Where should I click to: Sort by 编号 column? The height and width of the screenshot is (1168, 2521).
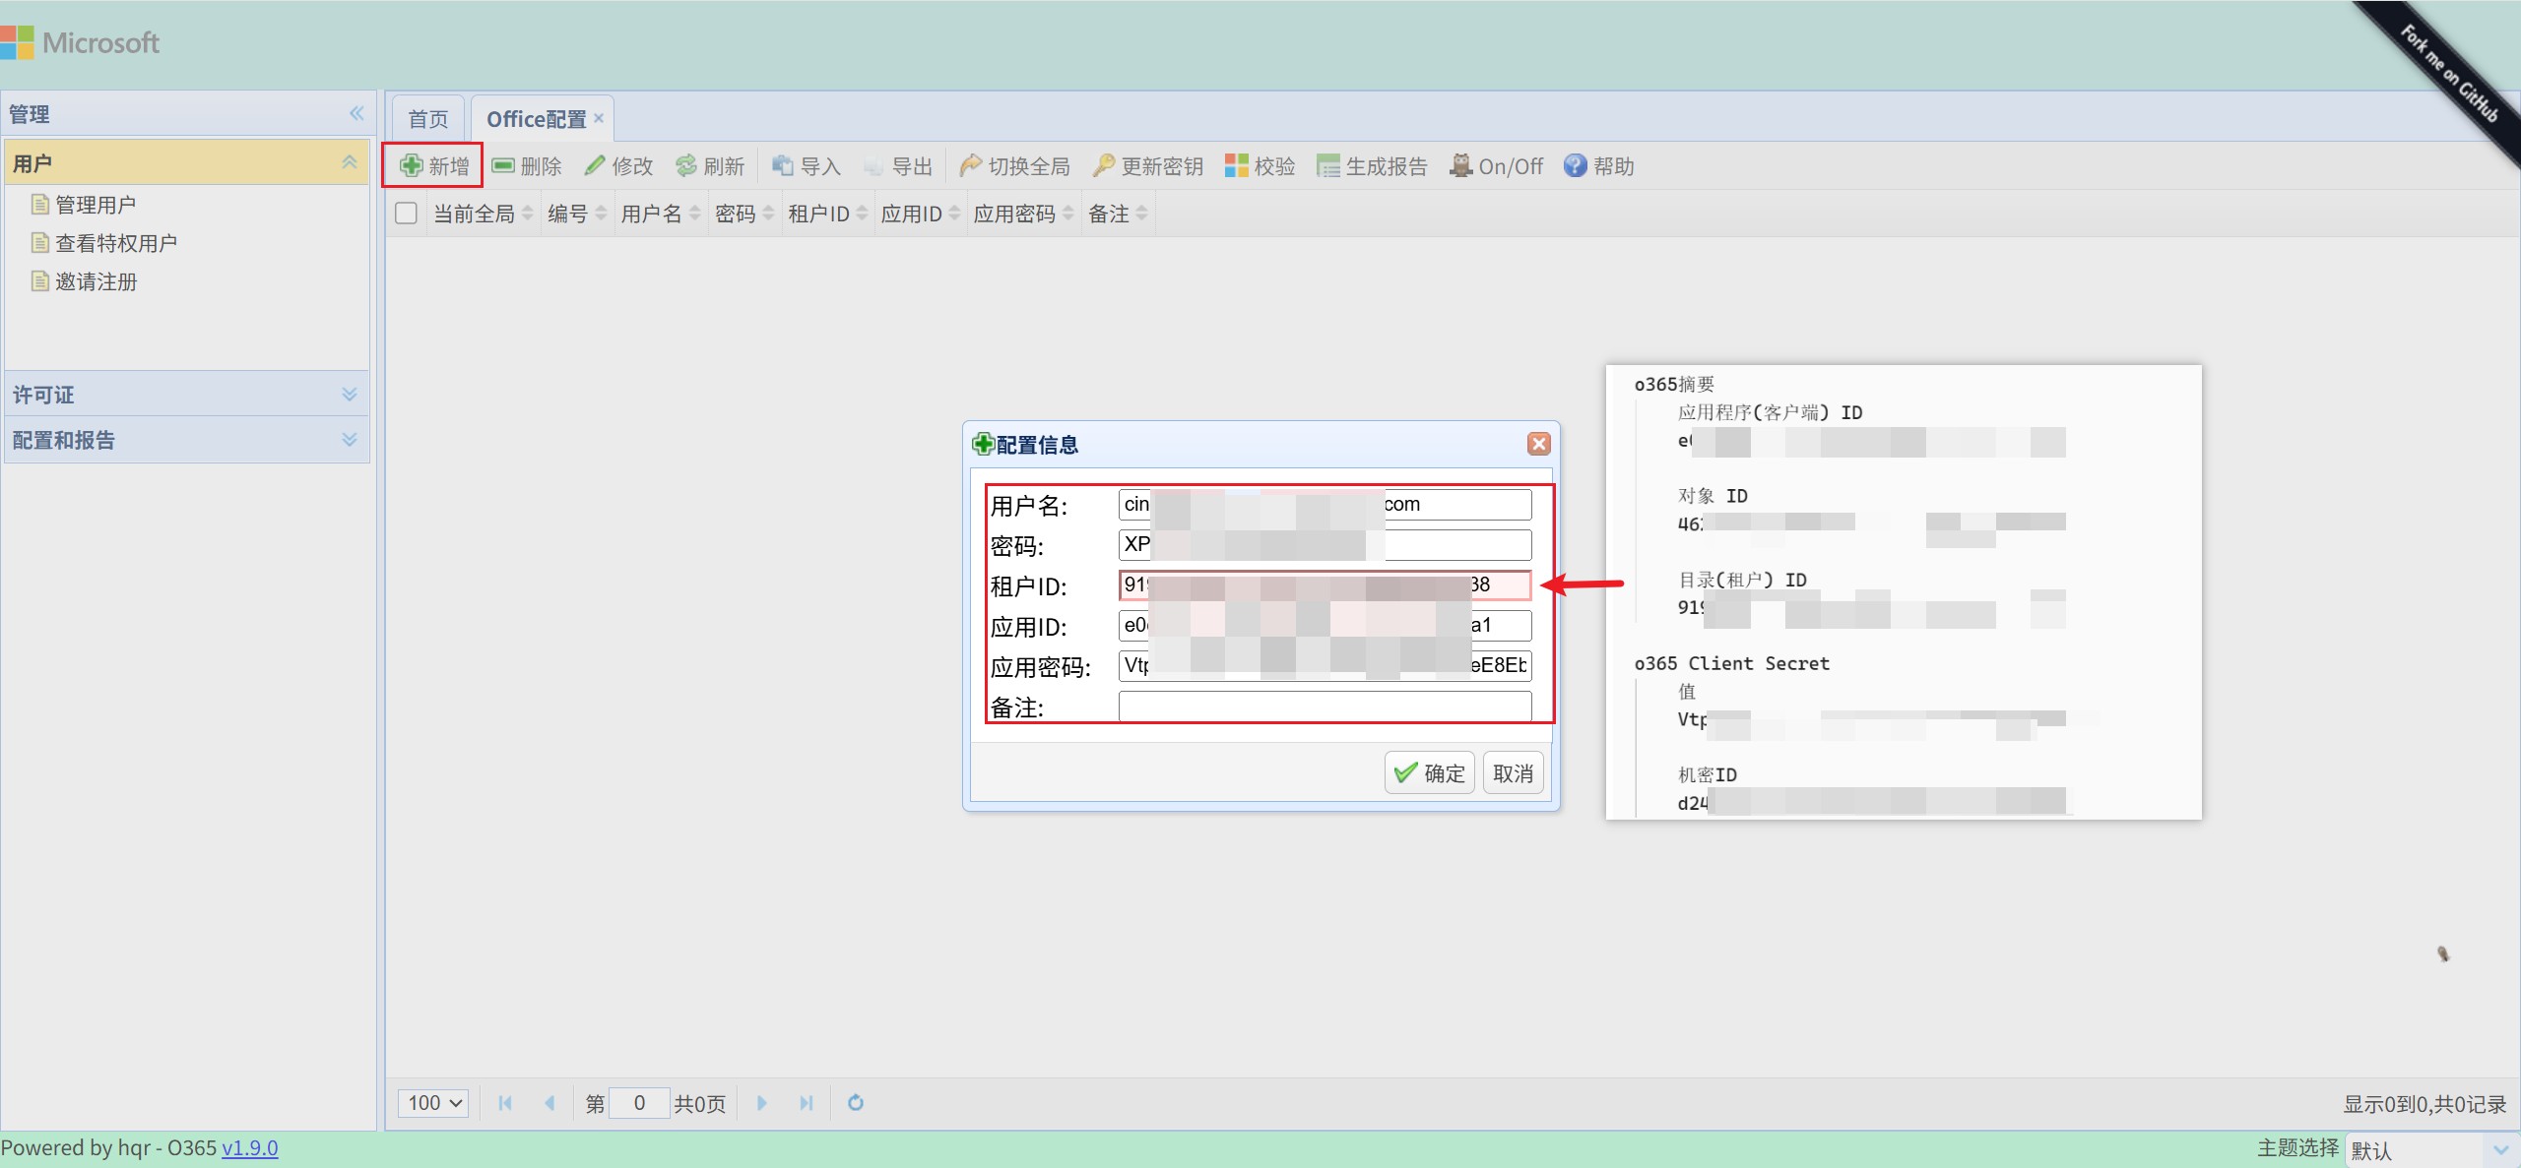click(x=577, y=214)
